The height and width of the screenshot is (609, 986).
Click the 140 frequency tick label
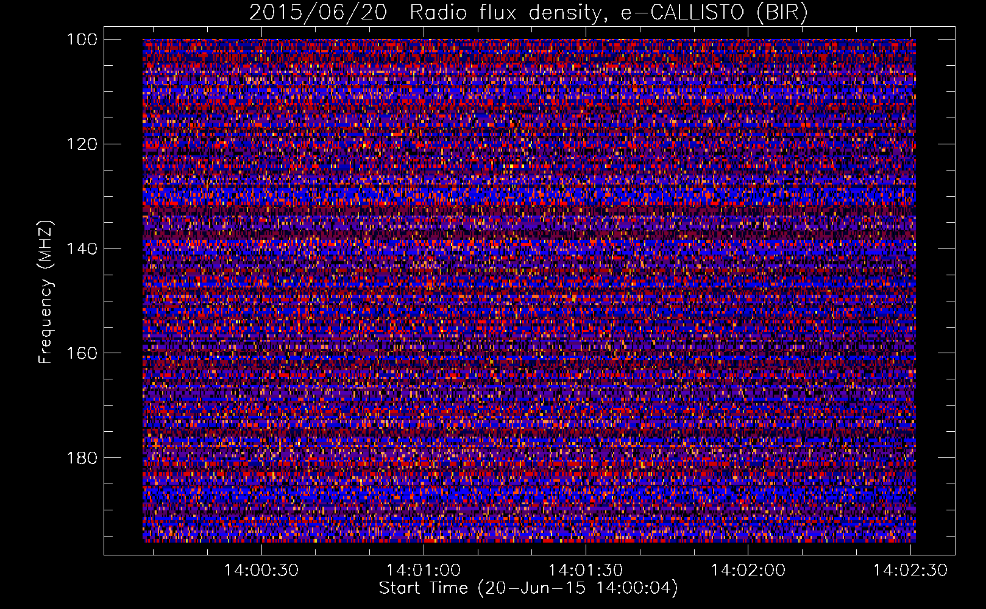tap(81, 248)
